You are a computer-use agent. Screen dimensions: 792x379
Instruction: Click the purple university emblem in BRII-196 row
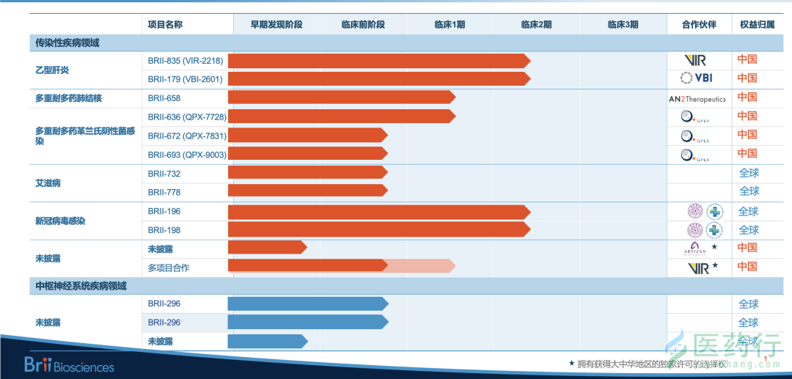coord(694,212)
